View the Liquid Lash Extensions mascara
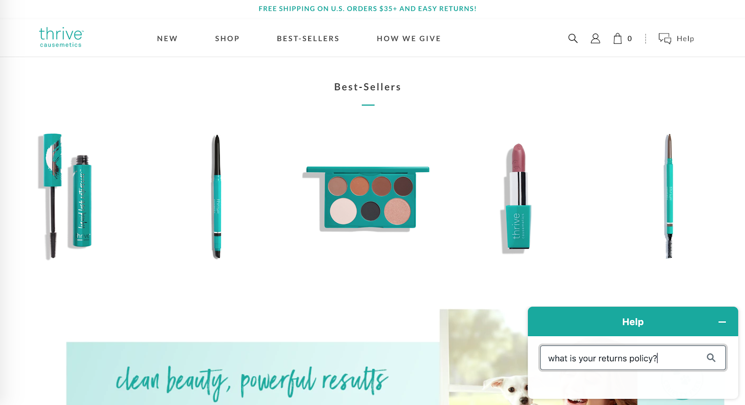 tap(65, 196)
